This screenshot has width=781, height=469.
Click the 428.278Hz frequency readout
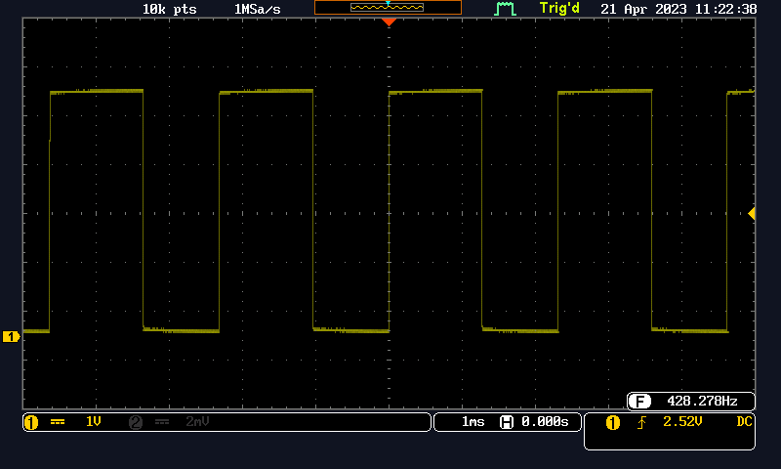(x=702, y=401)
